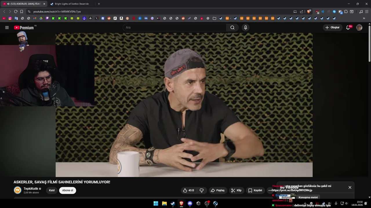Open the Twitch bookmark

coord(47,18)
